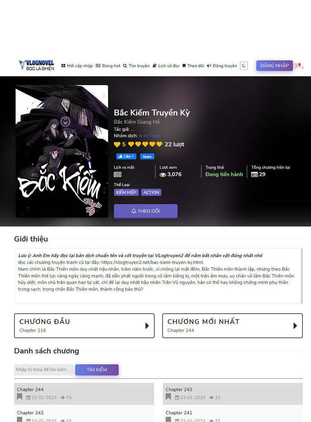
Task: Toggle dark mode moon icon
Action: [244, 66]
